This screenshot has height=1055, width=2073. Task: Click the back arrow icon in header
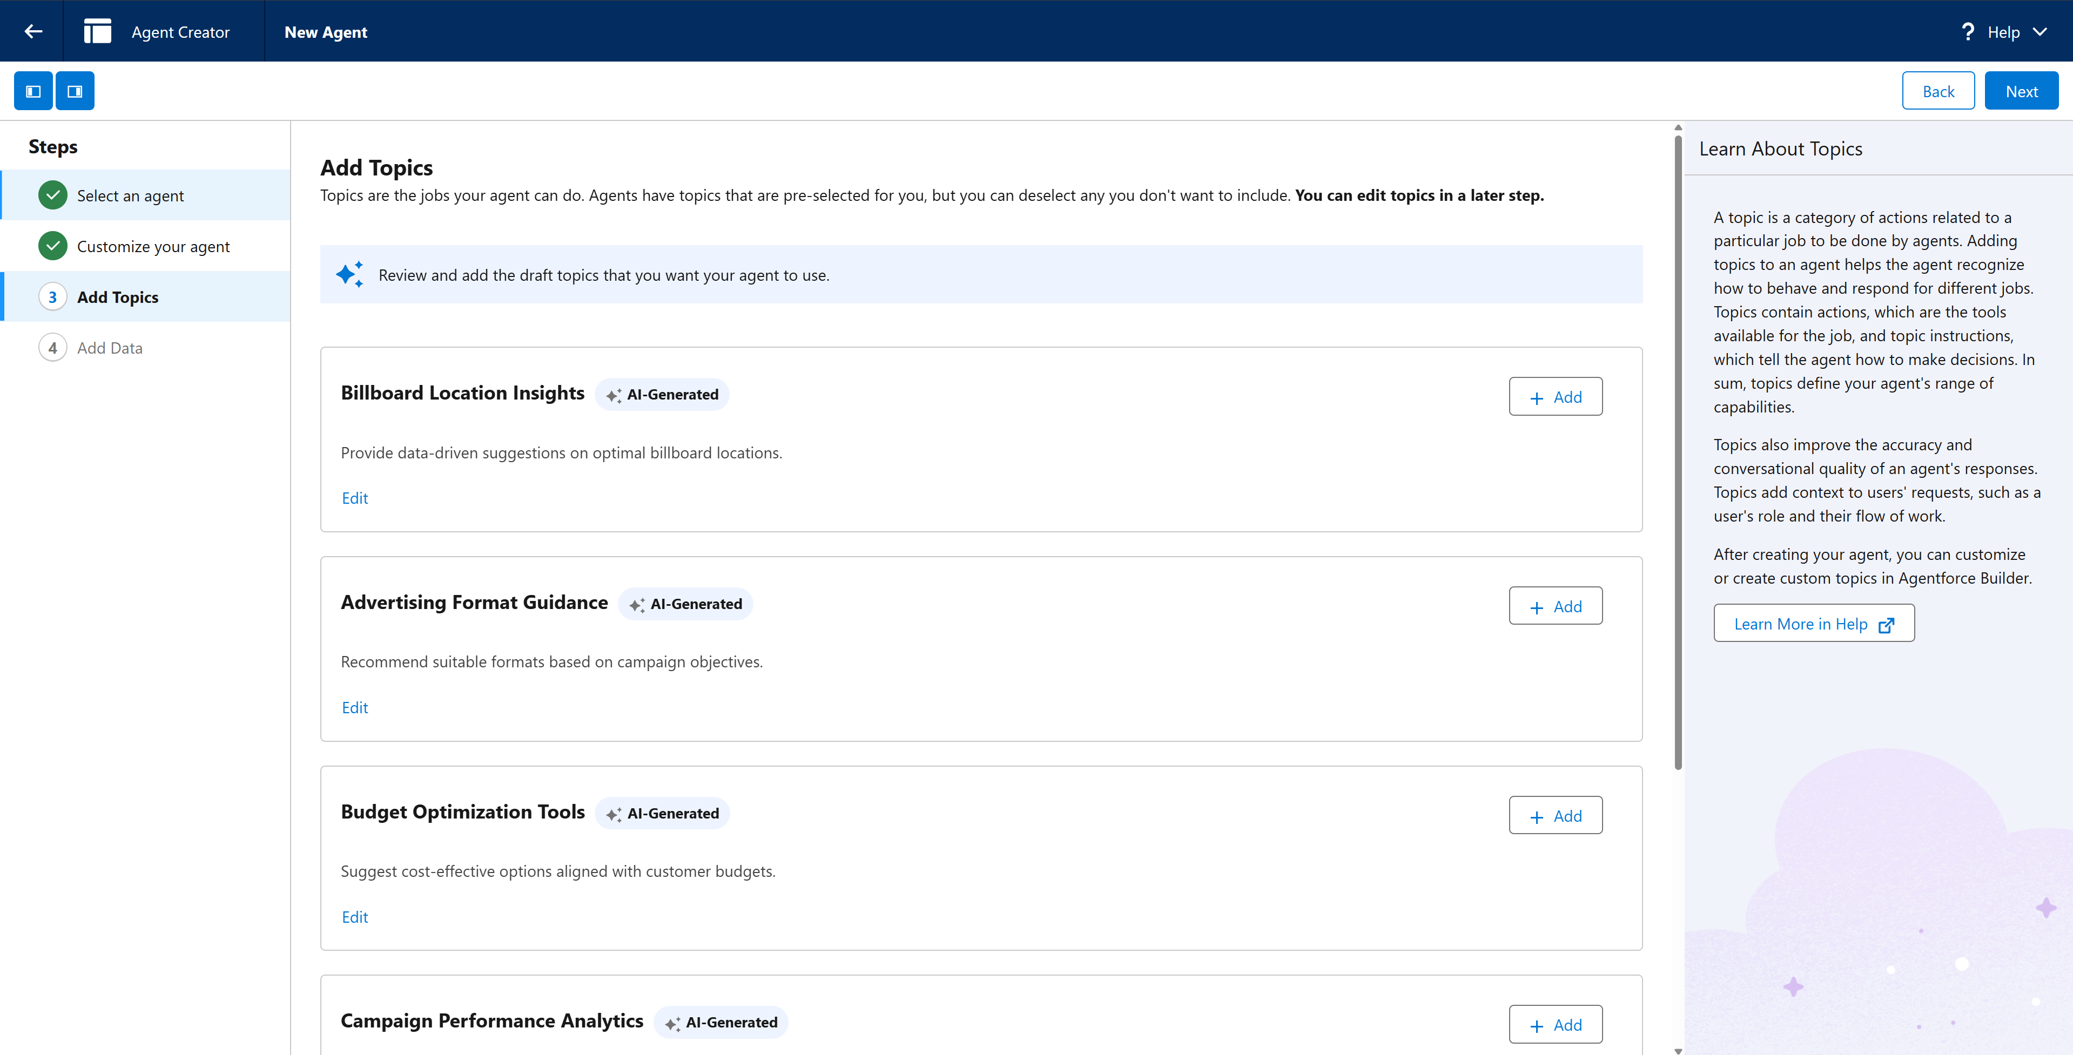click(33, 31)
